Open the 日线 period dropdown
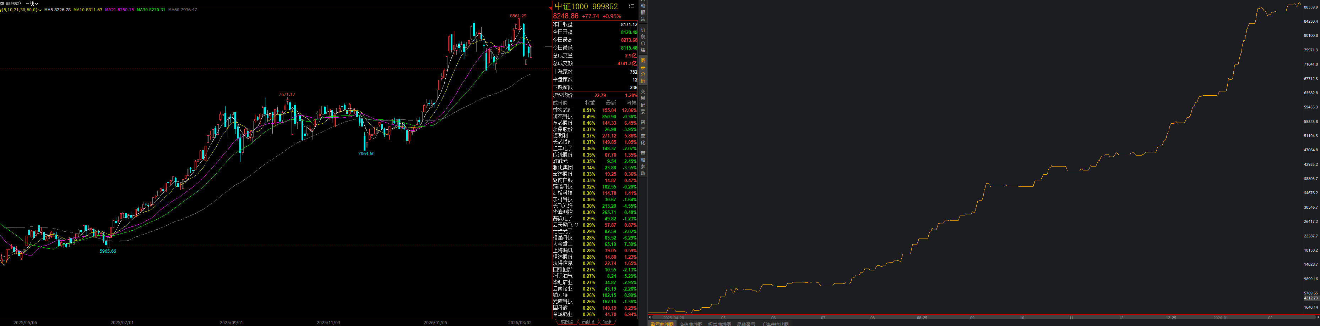 coord(32,4)
